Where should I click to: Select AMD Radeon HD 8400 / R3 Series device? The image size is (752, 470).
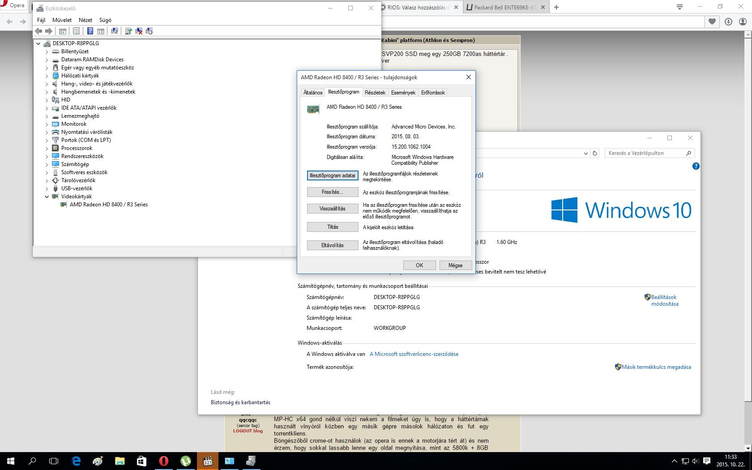(x=109, y=205)
